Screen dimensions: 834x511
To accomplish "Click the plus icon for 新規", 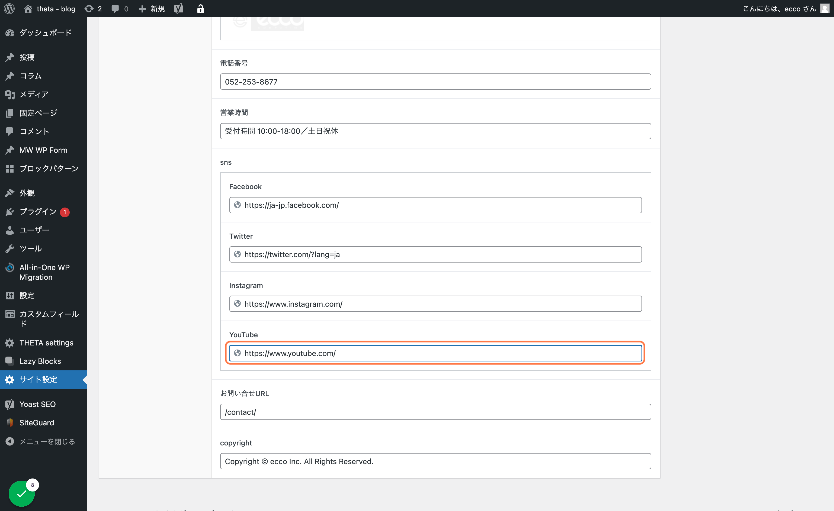I will tap(142, 9).
